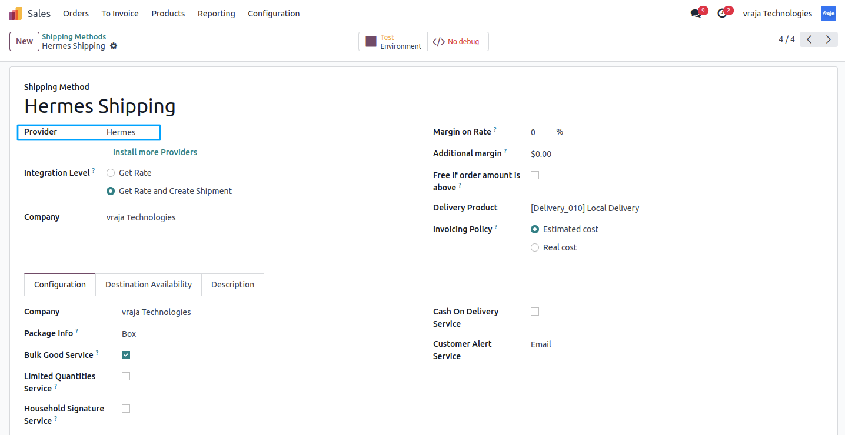Screen dimensions: 845x435
Task: Click the Install more Providers link
Action: point(155,152)
